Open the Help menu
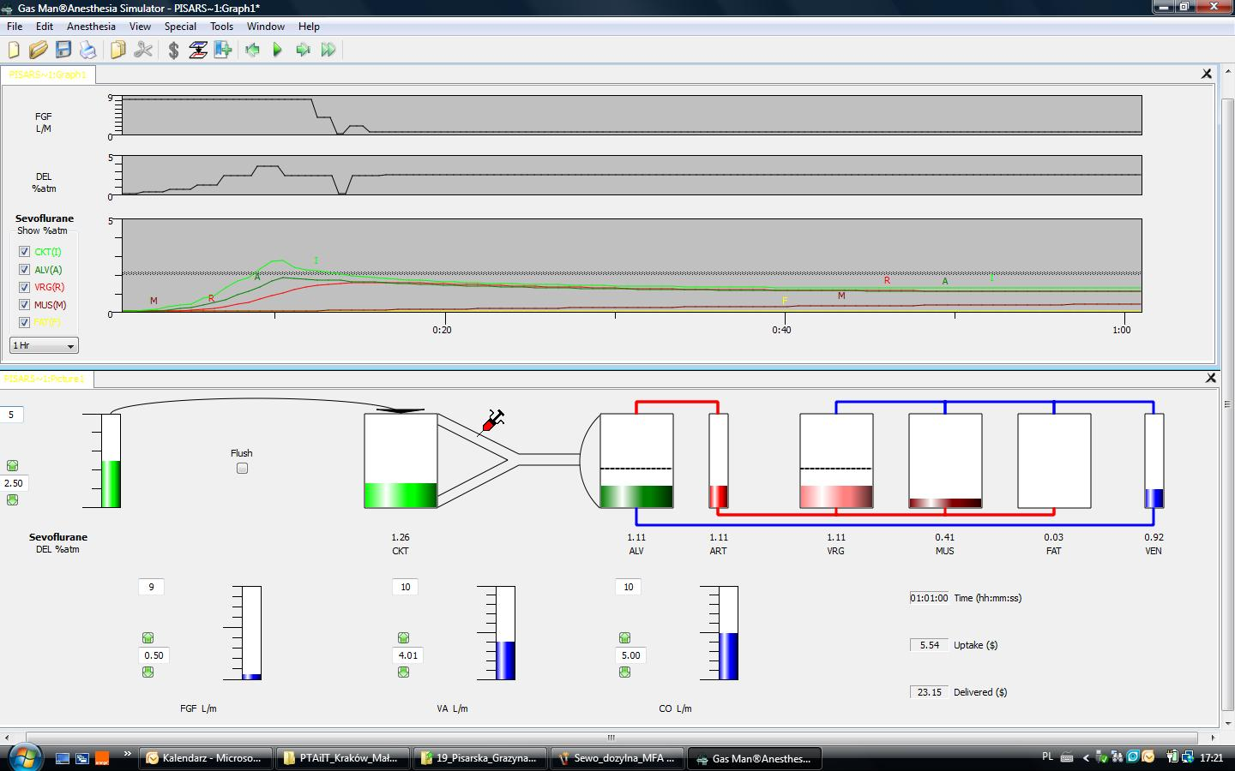Screen dimensions: 1235x771 [x=309, y=27]
